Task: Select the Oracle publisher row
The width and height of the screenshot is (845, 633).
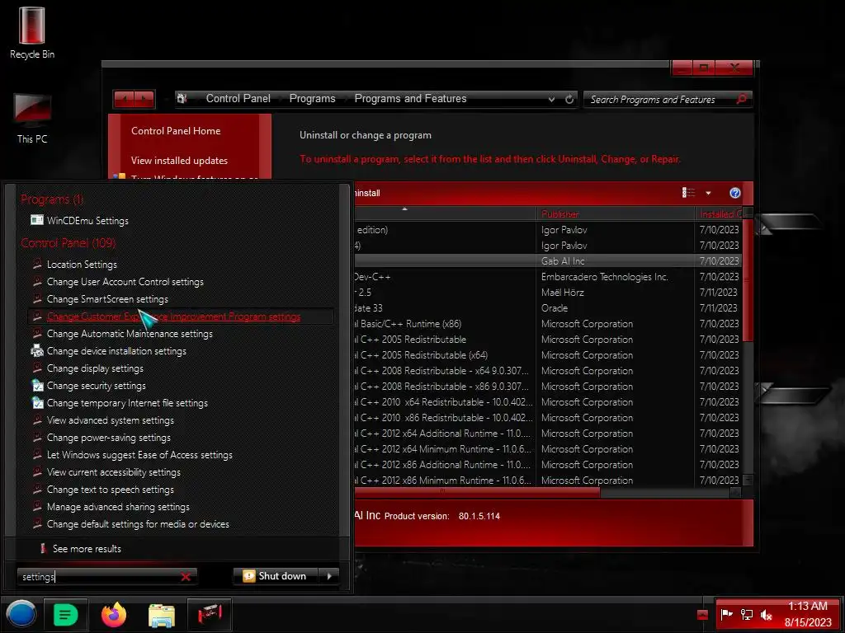Action: click(x=547, y=308)
